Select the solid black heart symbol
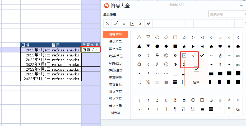The width and height of the screenshot is (246, 126). (220, 46)
